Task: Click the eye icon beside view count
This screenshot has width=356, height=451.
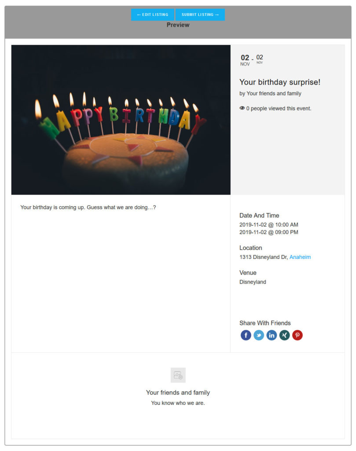Action: pyautogui.click(x=242, y=108)
